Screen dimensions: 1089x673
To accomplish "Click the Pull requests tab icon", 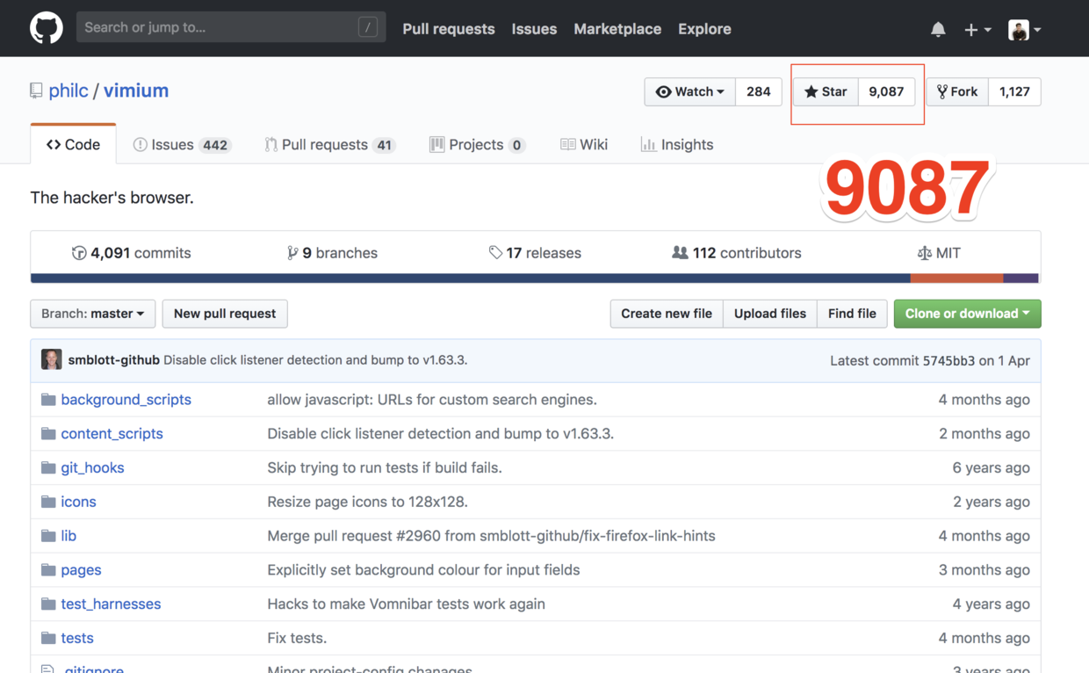I will point(270,145).
